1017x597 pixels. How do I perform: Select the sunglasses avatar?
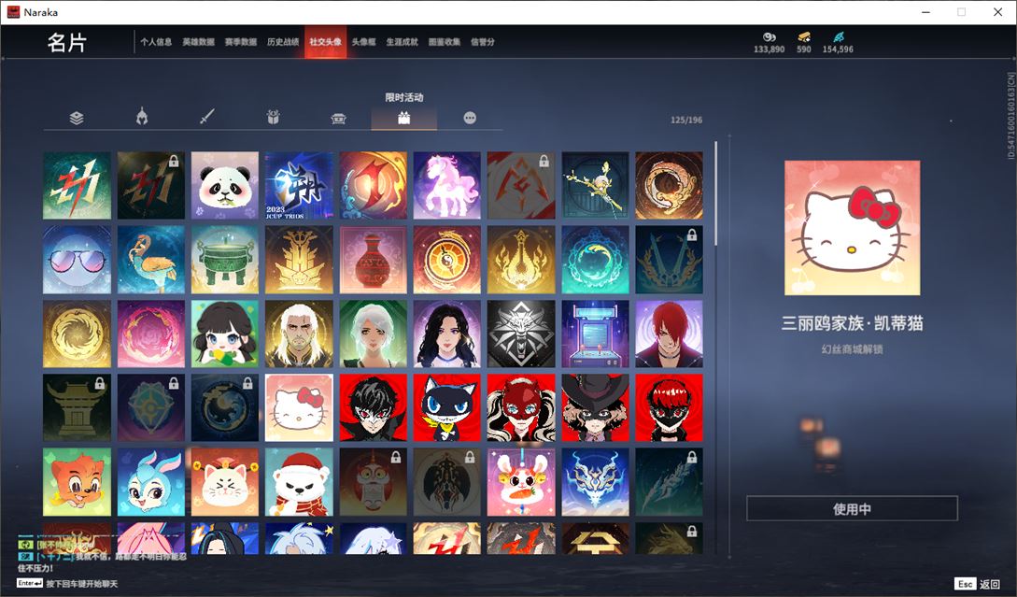[x=78, y=260]
